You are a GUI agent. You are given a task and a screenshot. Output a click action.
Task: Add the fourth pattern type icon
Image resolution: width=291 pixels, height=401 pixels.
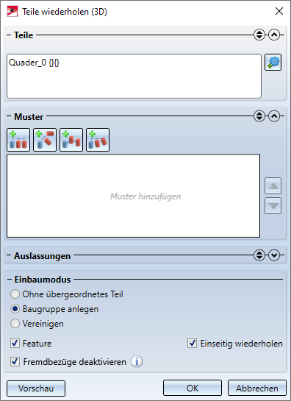[x=98, y=140]
